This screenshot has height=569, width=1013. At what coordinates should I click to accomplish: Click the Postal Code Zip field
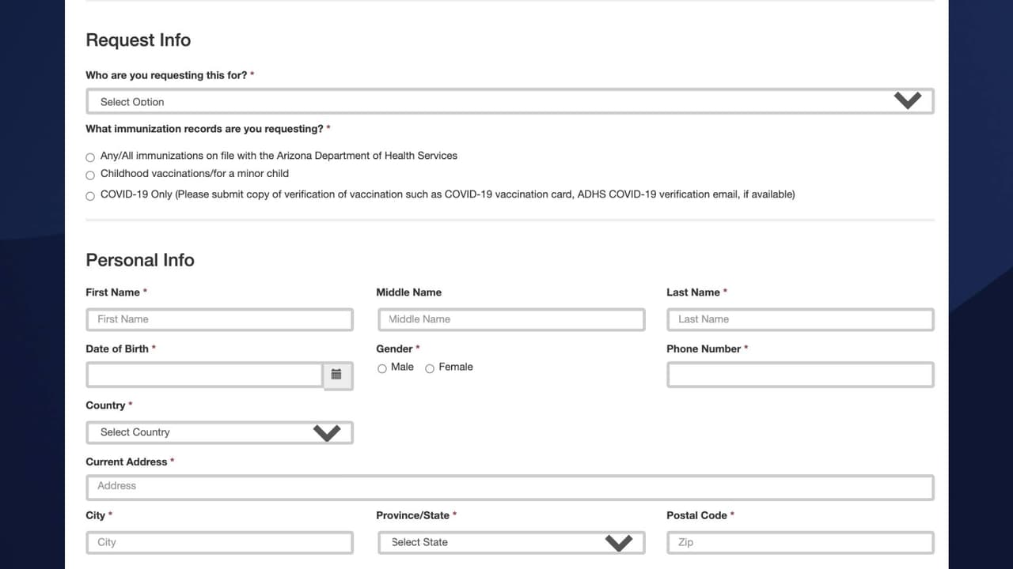[x=800, y=542]
